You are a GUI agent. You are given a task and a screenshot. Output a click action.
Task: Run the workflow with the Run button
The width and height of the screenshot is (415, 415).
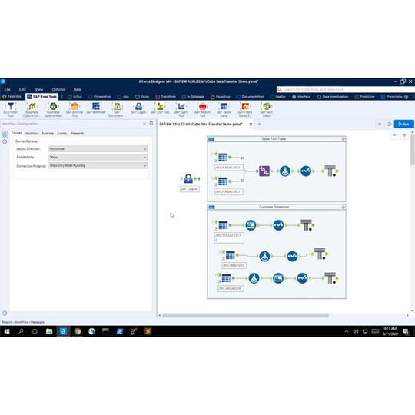403,124
